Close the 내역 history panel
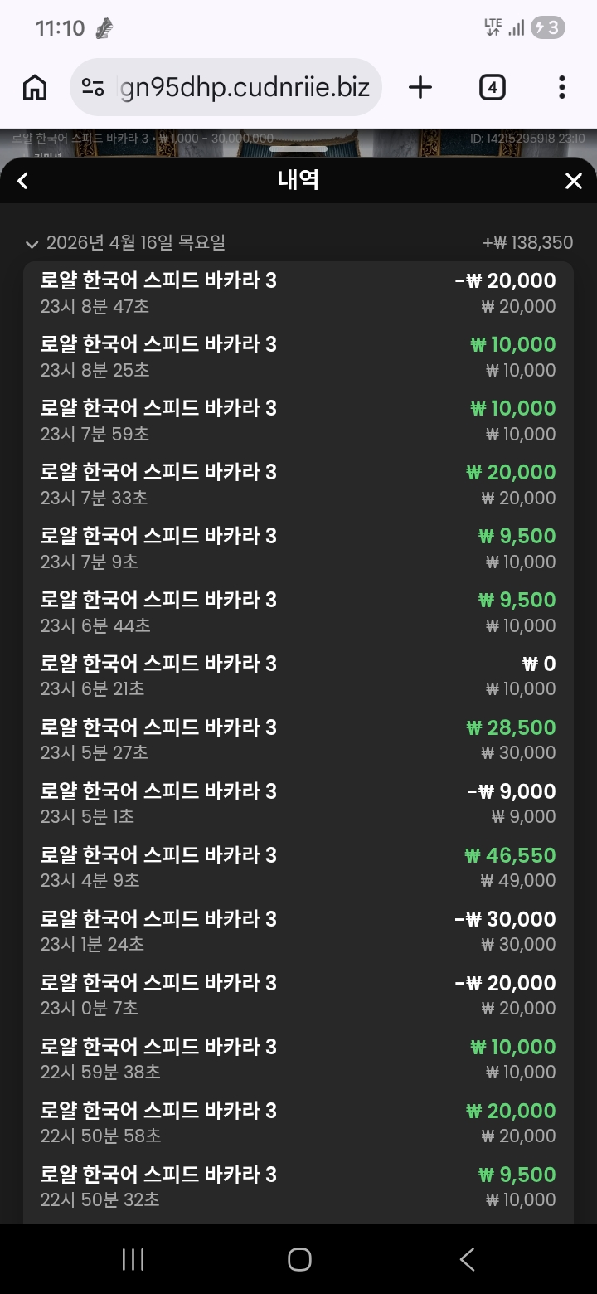The width and height of the screenshot is (597, 1294). tap(573, 181)
